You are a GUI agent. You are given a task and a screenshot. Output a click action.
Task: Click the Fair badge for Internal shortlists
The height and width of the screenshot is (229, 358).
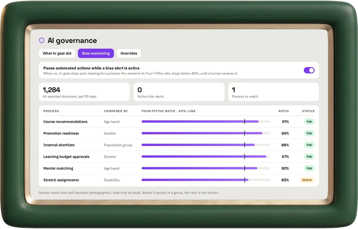pyautogui.click(x=309, y=145)
